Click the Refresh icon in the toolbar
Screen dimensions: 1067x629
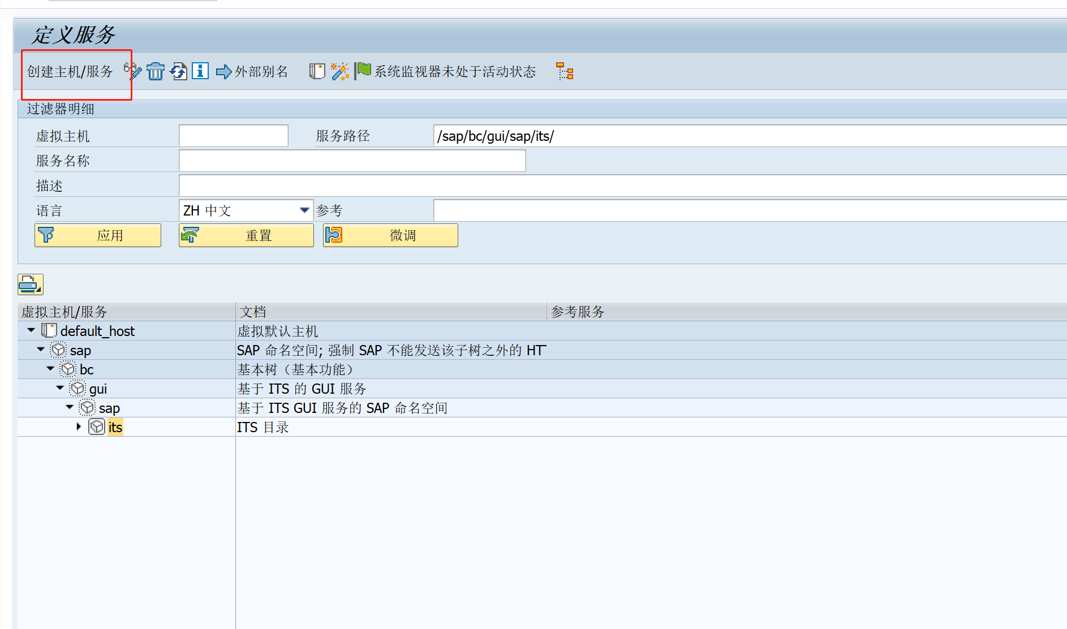(178, 71)
